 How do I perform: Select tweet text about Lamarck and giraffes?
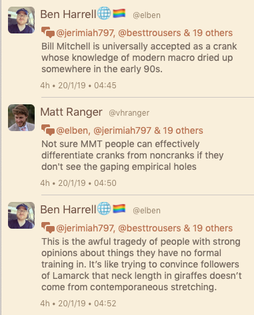tap(141, 264)
